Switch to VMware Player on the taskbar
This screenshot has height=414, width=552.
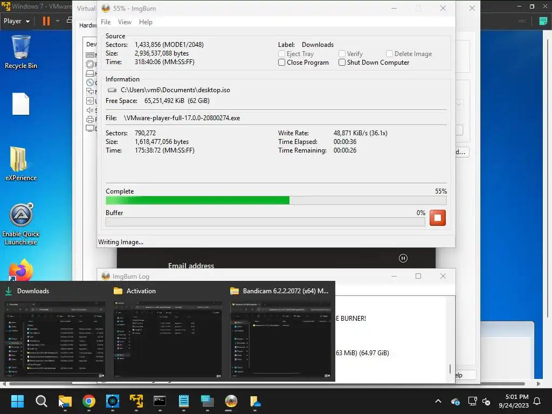(x=136, y=401)
